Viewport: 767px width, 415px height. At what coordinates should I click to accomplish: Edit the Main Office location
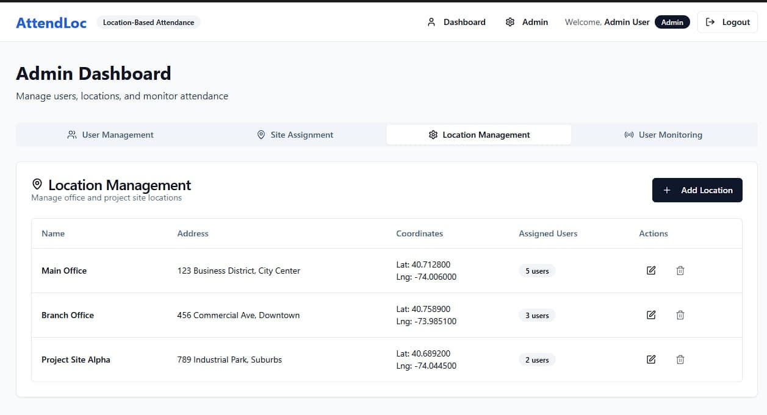[x=651, y=271]
